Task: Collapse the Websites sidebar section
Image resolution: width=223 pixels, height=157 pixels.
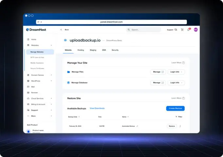Action: pos(51,45)
